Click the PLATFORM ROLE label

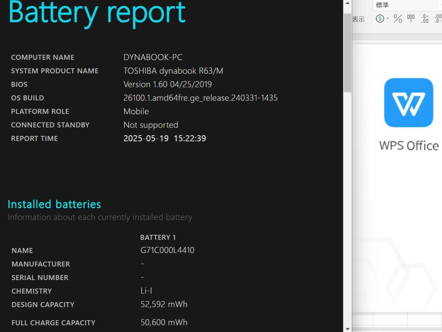(x=40, y=112)
